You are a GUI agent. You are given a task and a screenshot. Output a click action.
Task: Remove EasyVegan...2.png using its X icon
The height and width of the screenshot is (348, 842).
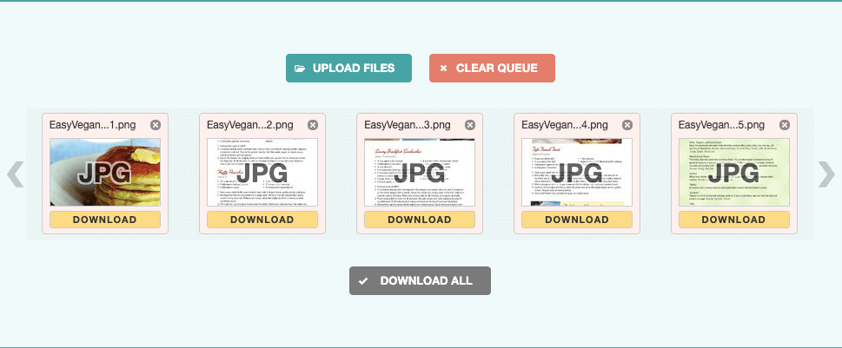pos(313,125)
